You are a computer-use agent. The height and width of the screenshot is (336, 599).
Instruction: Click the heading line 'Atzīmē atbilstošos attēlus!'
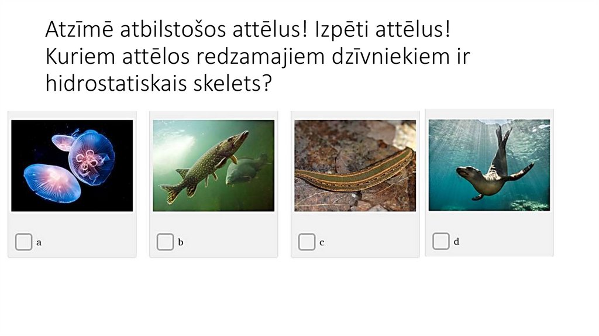tap(176, 30)
